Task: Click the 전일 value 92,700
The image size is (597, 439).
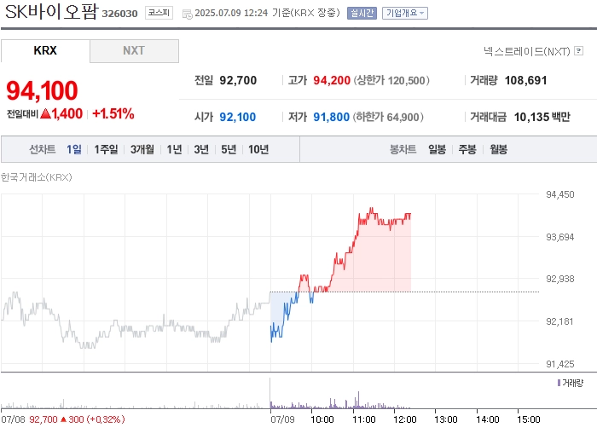Action: point(238,80)
